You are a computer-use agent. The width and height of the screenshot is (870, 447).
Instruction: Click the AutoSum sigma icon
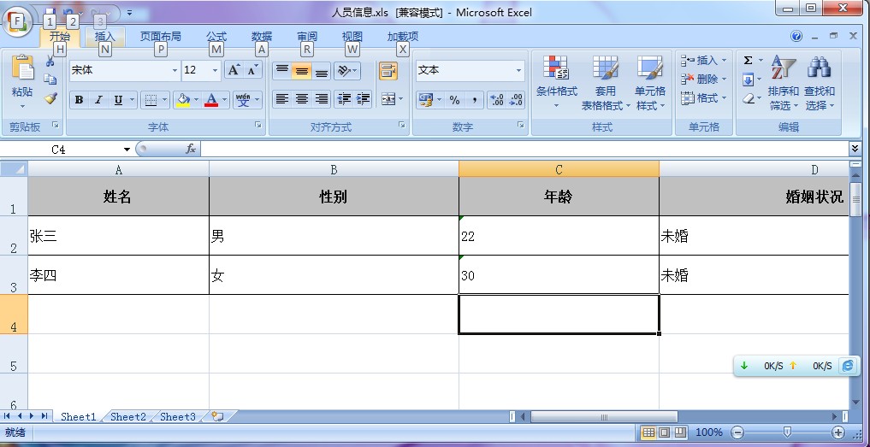click(x=749, y=61)
